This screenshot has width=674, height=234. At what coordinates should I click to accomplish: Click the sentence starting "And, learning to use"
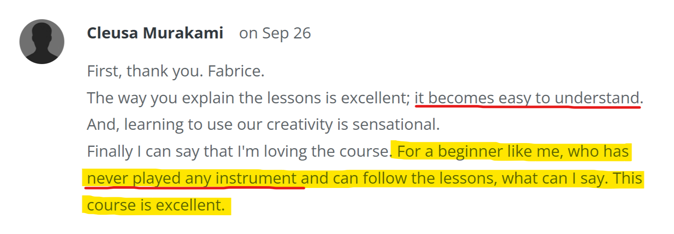coord(263,125)
